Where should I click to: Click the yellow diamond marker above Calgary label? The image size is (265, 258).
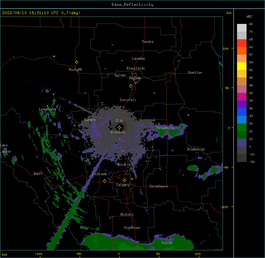click(125, 180)
